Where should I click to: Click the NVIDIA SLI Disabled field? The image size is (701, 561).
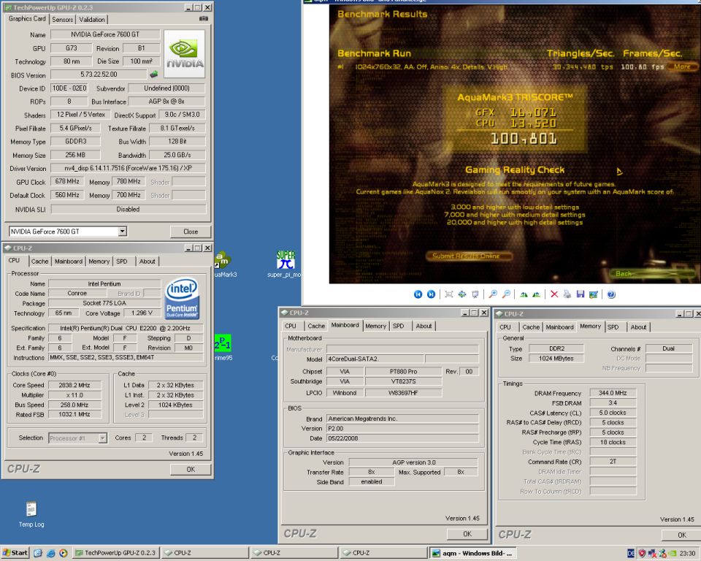129,209
